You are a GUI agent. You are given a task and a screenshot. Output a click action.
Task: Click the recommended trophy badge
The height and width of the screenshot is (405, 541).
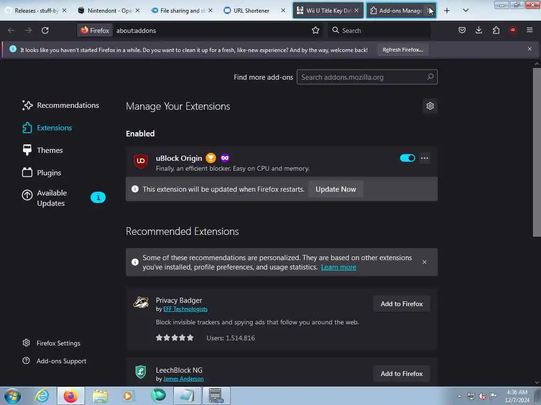211,158
